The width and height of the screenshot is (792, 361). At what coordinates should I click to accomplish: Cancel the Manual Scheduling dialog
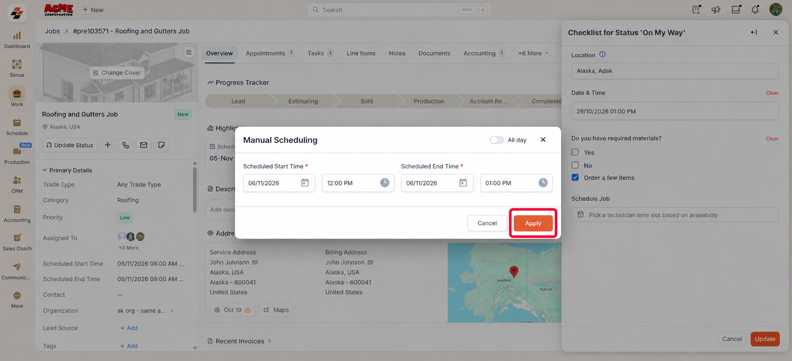[487, 223]
